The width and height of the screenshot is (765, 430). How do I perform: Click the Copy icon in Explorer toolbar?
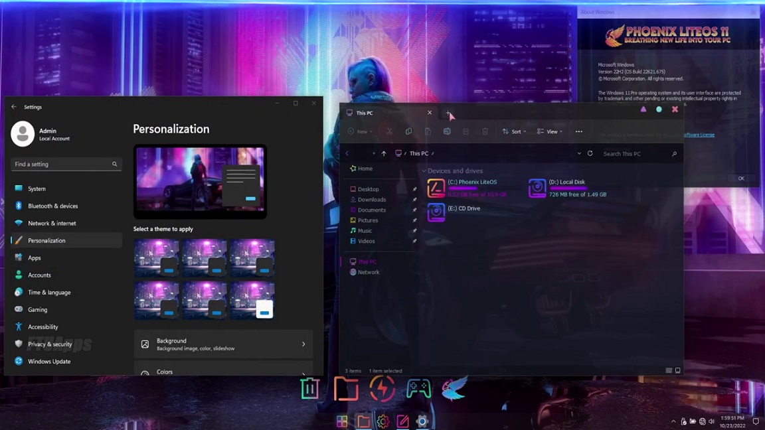(x=409, y=131)
